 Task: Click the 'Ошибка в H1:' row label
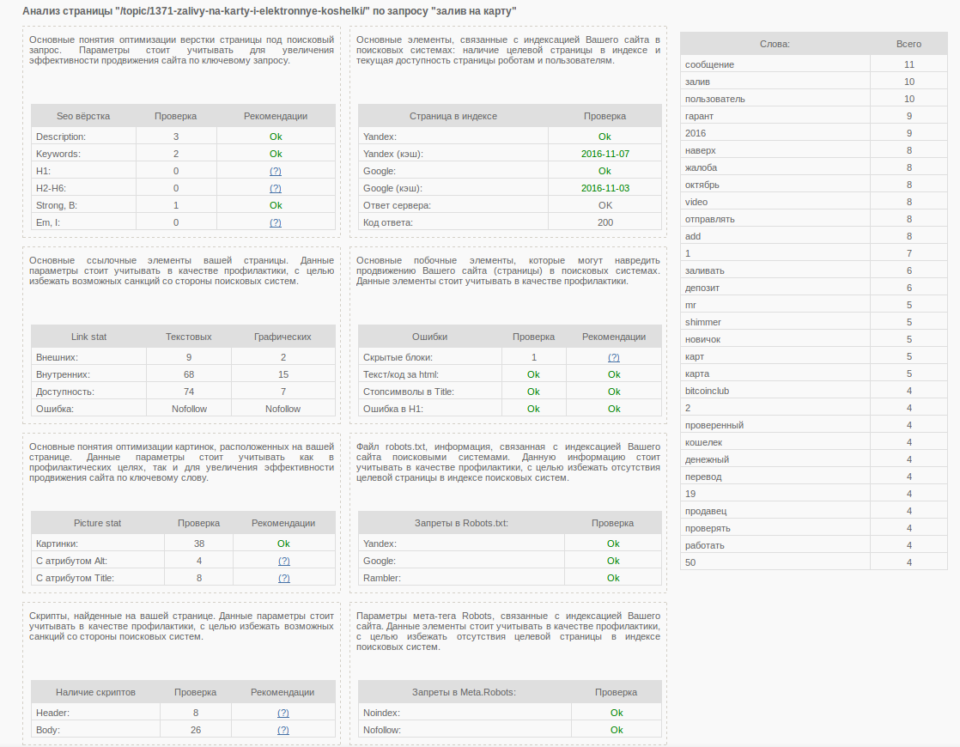point(393,409)
